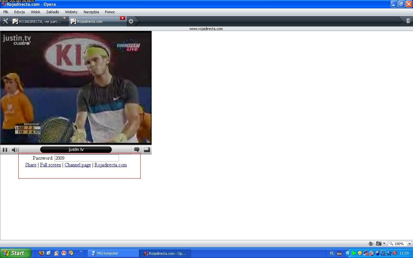
Task: Mute the video player volume
Action: click(15, 150)
